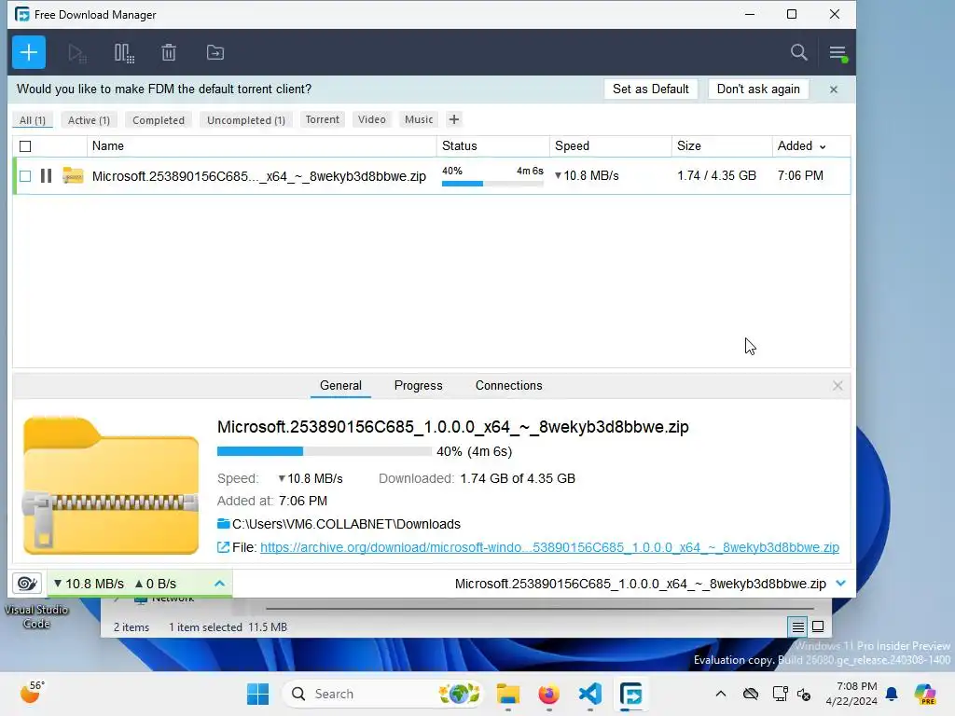Select the Uncompleted (1) filter tab
Image resolution: width=955 pixels, height=716 pixels.
(246, 120)
